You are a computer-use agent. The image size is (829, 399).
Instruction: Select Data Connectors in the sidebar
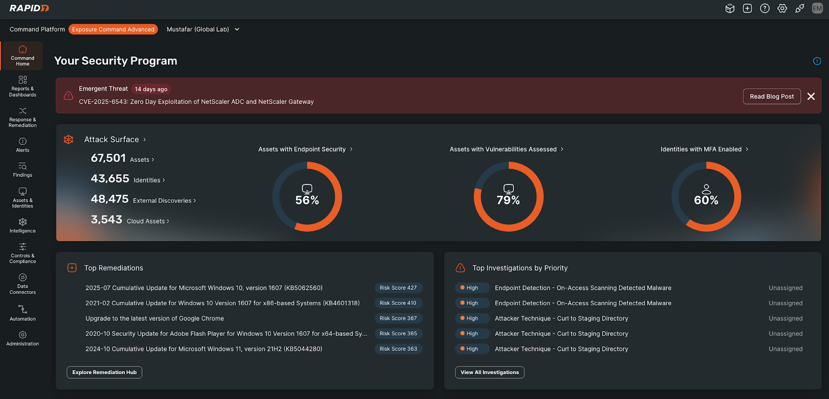(x=22, y=284)
